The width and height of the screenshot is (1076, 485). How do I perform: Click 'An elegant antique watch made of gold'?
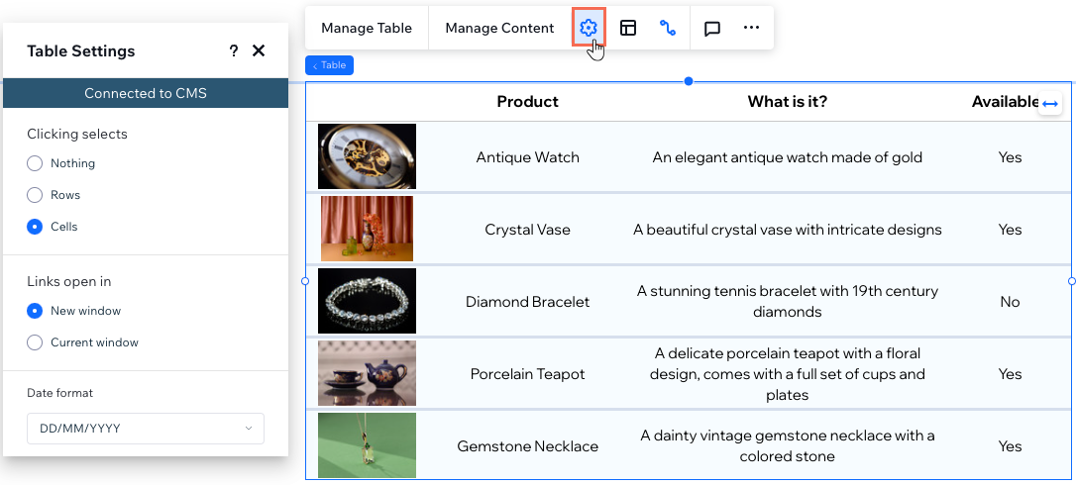(x=787, y=157)
